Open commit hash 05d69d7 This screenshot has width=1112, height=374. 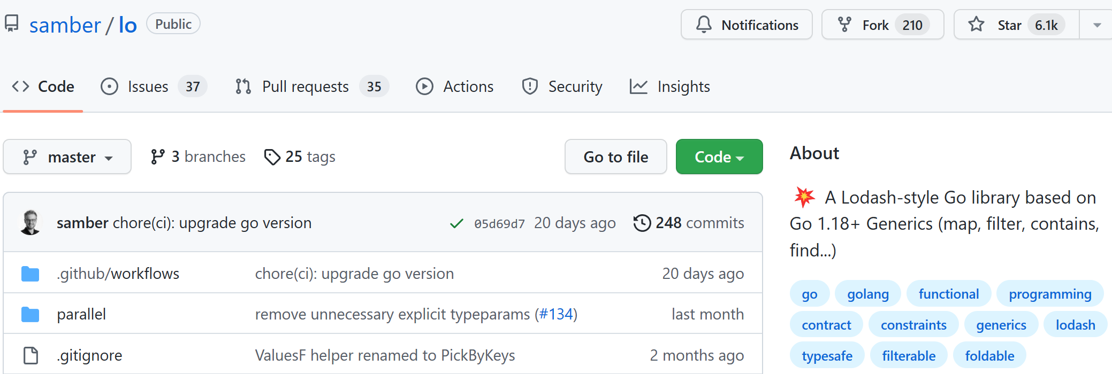click(x=499, y=223)
